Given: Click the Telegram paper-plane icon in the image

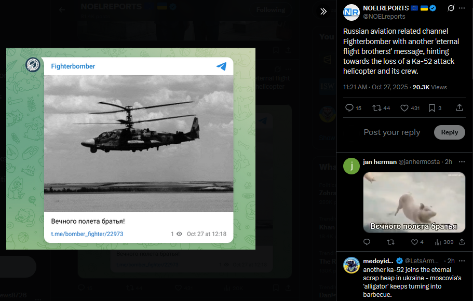Looking at the screenshot, I should click(x=221, y=66).
